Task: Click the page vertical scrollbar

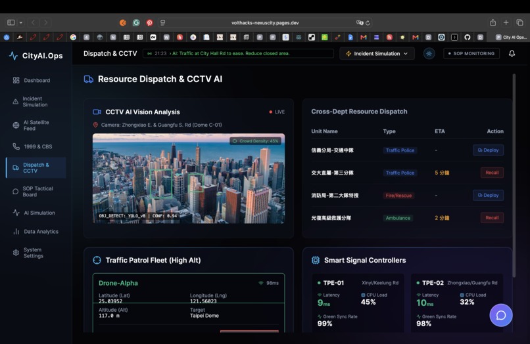Action: coord(514,175)
